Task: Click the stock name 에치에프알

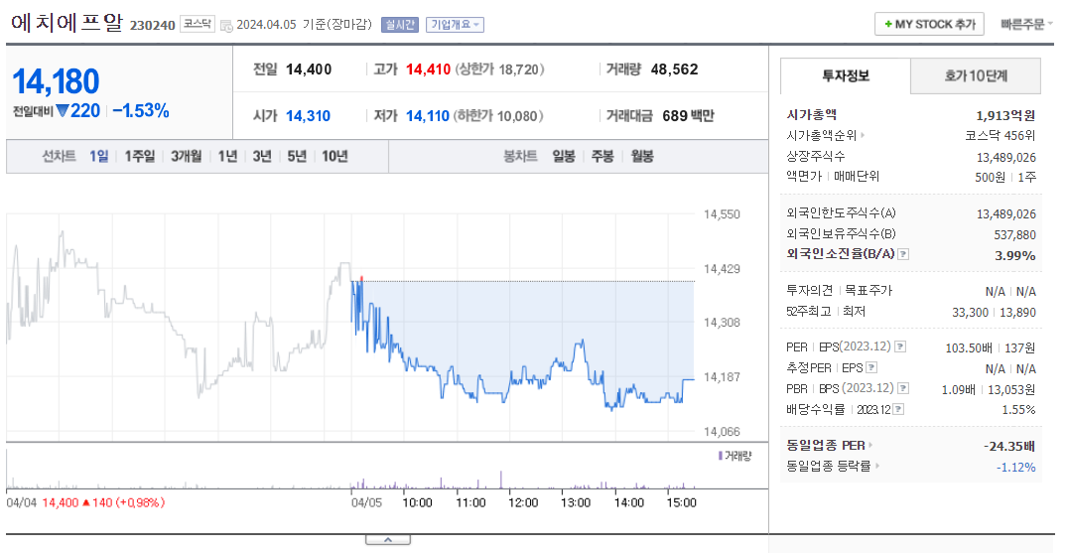Action: click(x=67, y=23)
